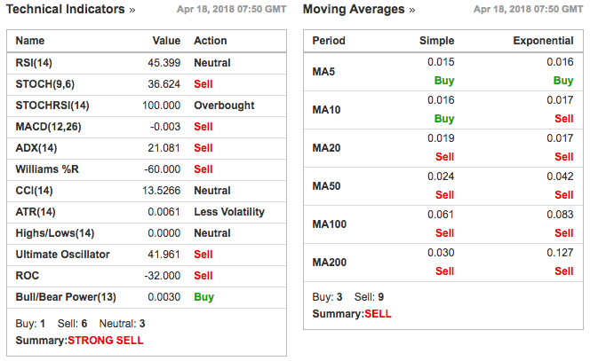Click the MA10 exponential Sell signal
Viewport: 598px width, 361px height.
tap(563, 119)
